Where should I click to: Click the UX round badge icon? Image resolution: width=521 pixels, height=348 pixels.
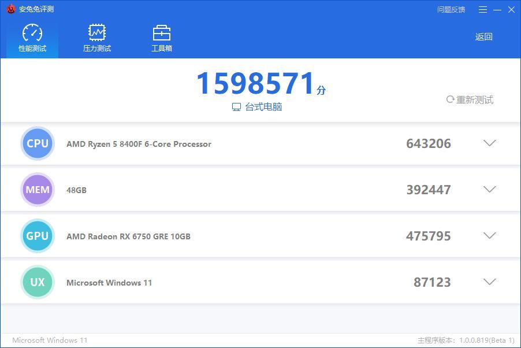tap(38, 282)
